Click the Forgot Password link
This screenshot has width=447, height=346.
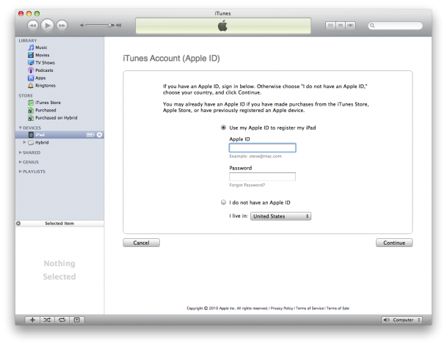click(247, 185)
